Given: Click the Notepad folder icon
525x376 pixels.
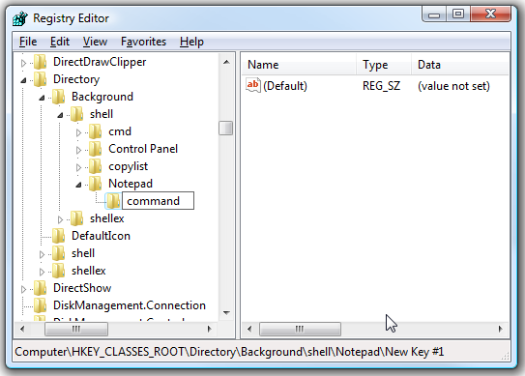Looking at the screenshot, I should (96, 184).
